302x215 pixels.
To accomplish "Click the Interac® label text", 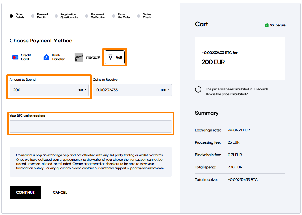I will (x=93, y=57).
